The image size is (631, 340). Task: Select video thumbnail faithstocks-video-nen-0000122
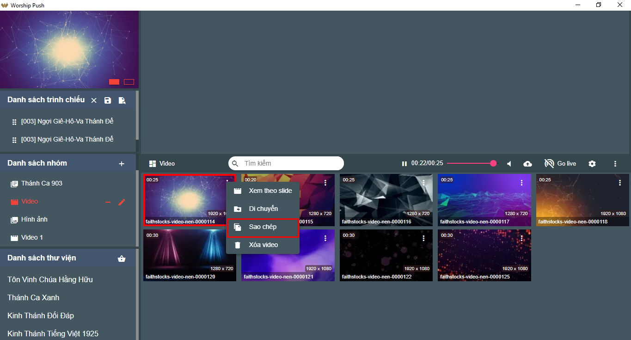(386, 255)
